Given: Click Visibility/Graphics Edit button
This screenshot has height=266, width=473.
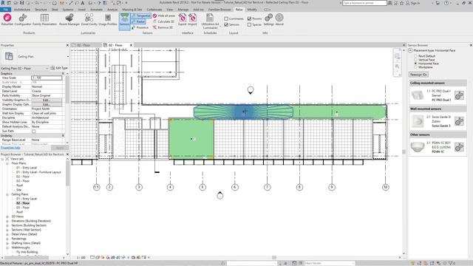Looking at the screenshot, I should [46, 100].
